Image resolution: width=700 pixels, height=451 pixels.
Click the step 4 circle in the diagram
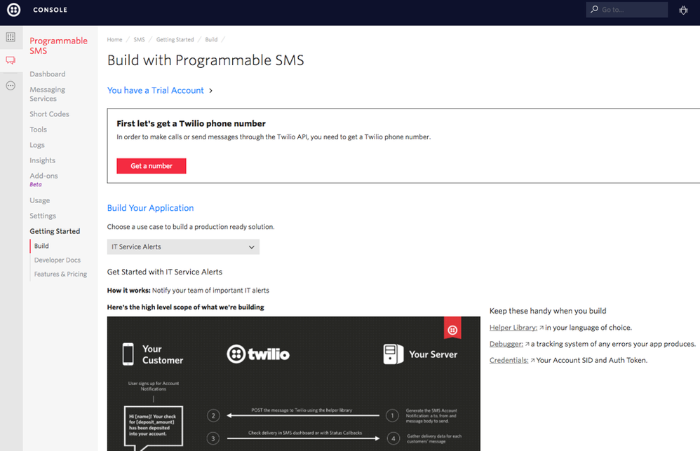click(393, 438)
